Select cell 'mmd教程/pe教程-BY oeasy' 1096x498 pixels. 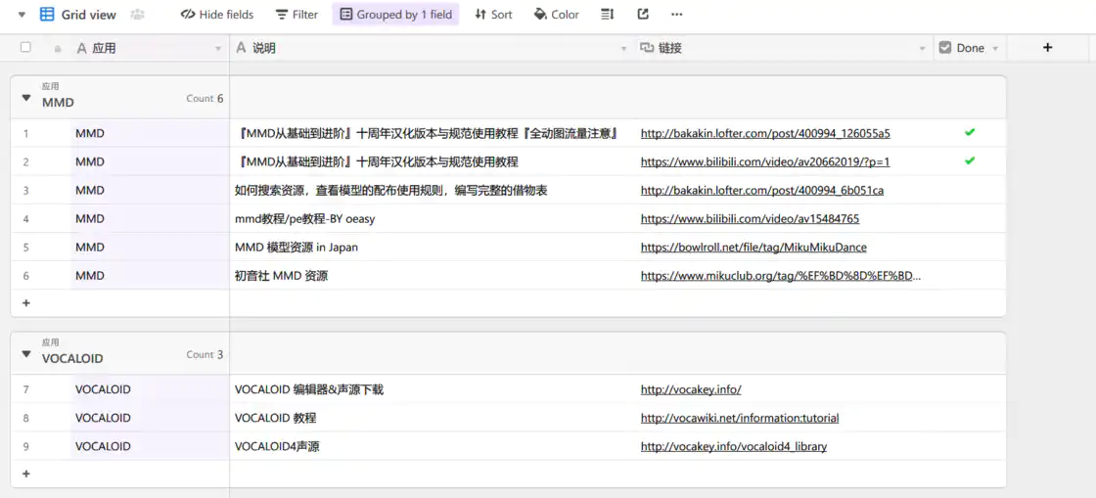pyautogui.click(x=432, y=218)
